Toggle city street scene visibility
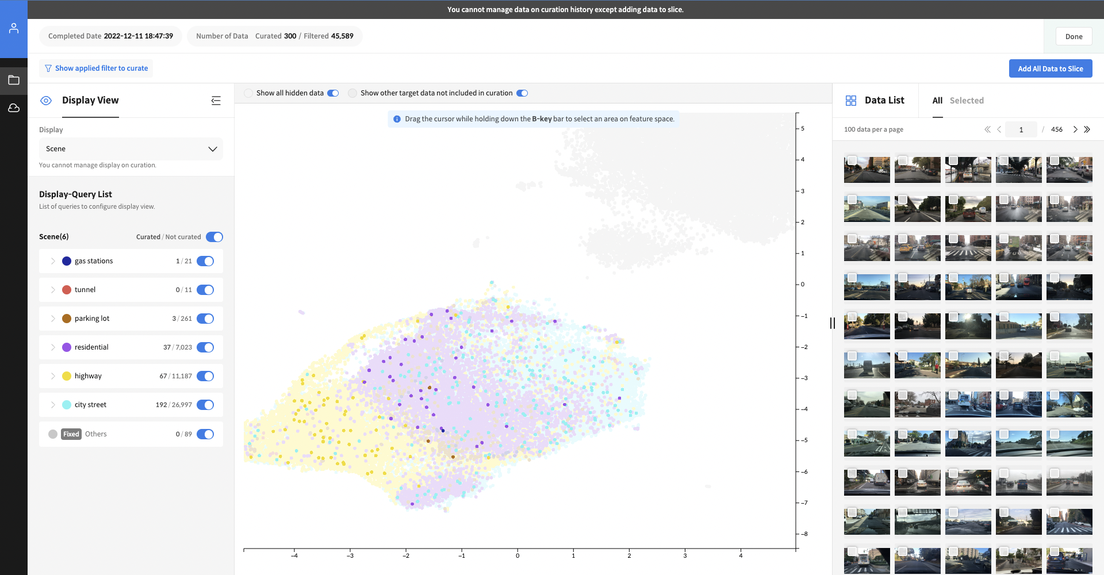This screenshot has width=1104, height=575. (x=205, y=405)
